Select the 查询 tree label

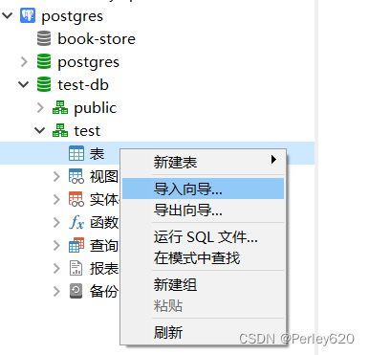[104, 246]
